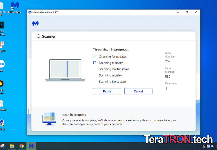Click the 'Scan in progress' heading
The height and width of the screenshot is (150, 217).
[74, 115]
